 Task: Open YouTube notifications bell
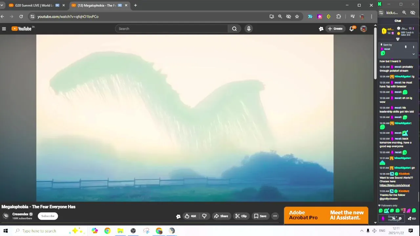352,29
